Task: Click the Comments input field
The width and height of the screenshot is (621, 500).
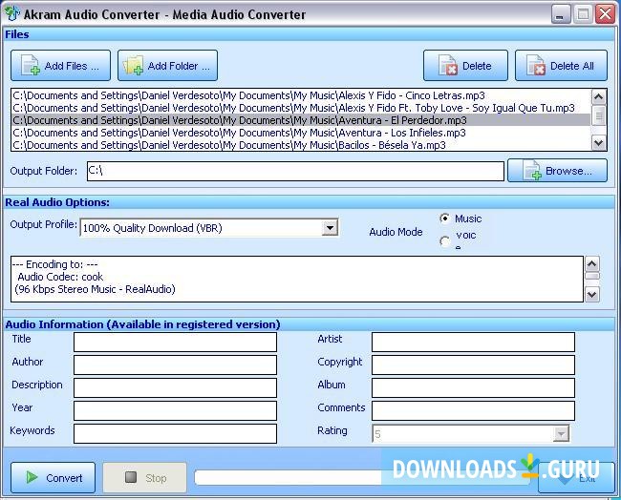Action: [473, 410]
